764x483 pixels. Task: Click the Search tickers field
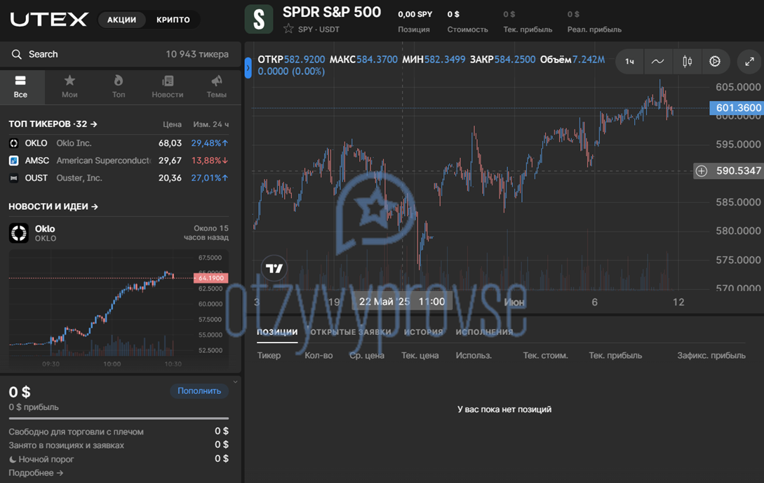click(x=121, y=54)
